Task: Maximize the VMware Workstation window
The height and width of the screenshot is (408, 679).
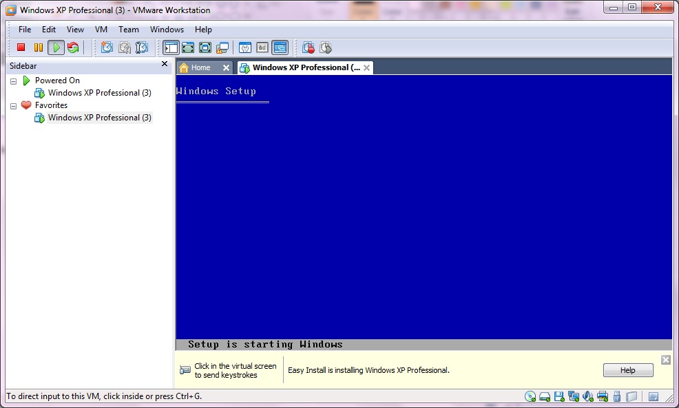Action: [632, 8]
